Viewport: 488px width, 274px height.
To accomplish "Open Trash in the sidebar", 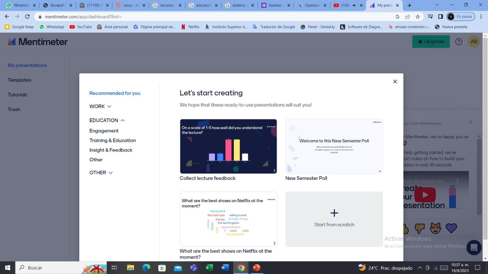I will 14,109.
